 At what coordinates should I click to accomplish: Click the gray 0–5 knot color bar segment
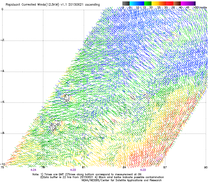pyautogui.click(x=126, y=3)
